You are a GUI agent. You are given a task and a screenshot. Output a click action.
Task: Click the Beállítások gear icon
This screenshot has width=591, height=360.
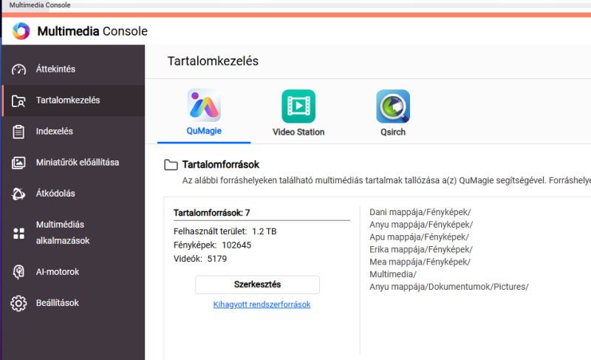(18, 303)
